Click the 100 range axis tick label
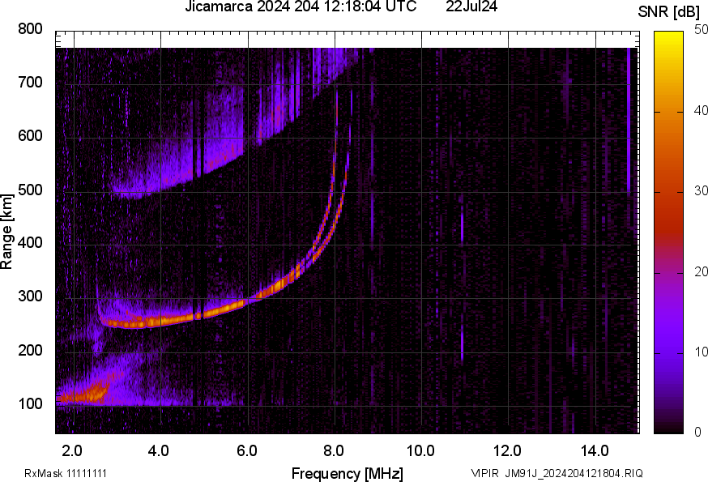This screenshot has height=482, width=708. 30,404
